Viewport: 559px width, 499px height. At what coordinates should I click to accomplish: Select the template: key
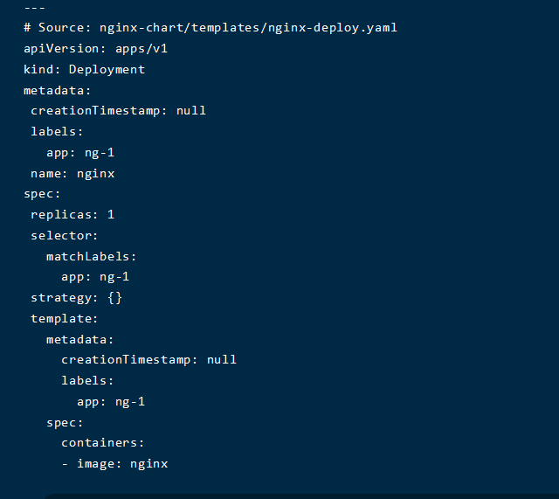tap(65, 318)
